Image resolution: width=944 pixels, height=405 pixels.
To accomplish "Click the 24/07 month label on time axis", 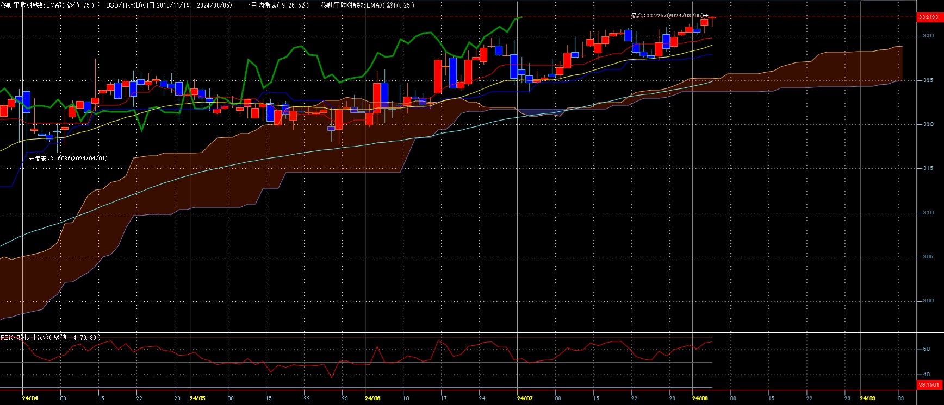I will pyautogui.click(x=525, y=398).
